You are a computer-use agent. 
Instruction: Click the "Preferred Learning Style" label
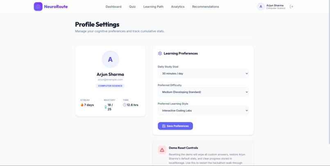pyautogui.click(x=173, y=104)
